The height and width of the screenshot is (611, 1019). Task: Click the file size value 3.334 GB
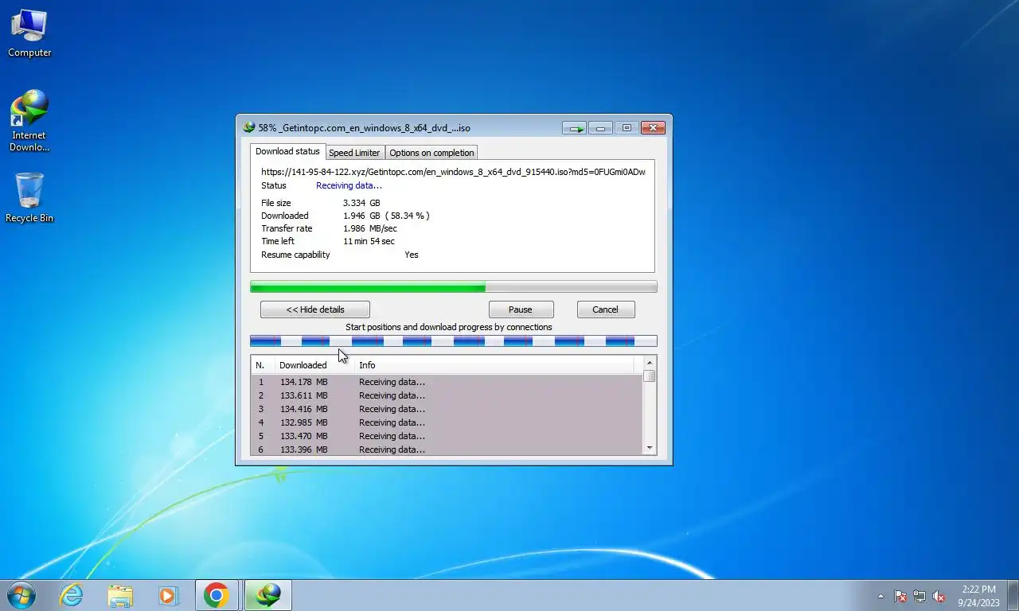361,203
